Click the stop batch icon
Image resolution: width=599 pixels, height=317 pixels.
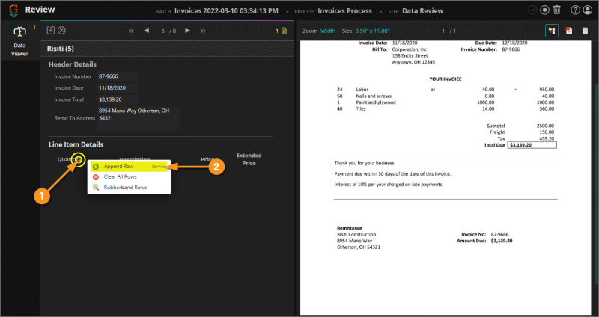point(545,10)
